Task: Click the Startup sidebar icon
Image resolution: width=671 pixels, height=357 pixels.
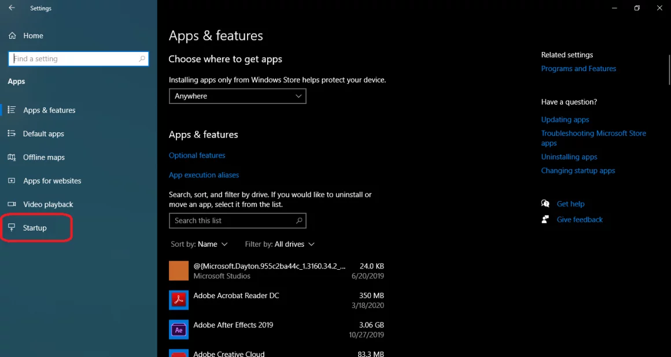Action: (12, 228)
